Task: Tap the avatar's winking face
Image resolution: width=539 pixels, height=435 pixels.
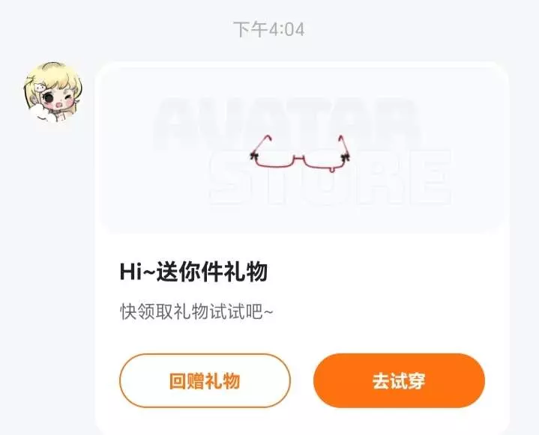Action: tap(58, 99)
